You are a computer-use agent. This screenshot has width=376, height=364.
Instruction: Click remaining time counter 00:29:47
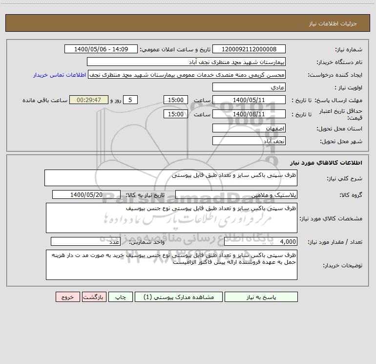pyautogui.click(x=89, y=100)
